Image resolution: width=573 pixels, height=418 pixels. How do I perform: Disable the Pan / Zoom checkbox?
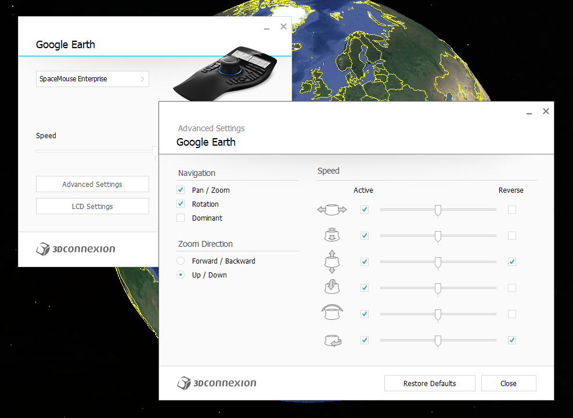(181, 190)
